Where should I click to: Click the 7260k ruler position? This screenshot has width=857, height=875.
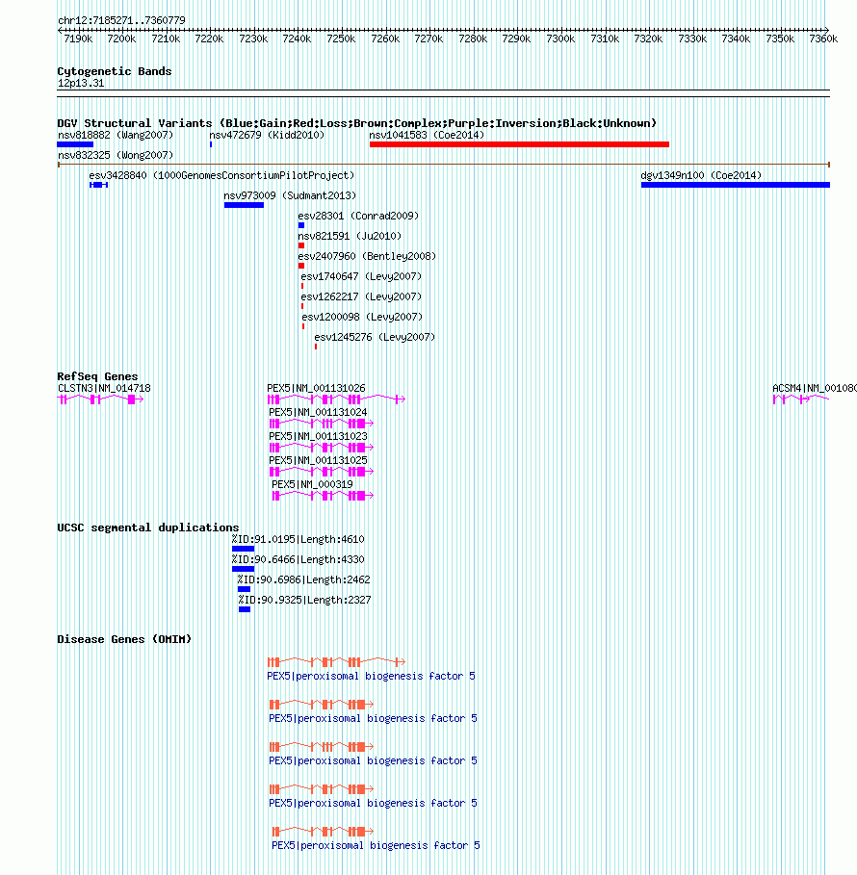385,39
